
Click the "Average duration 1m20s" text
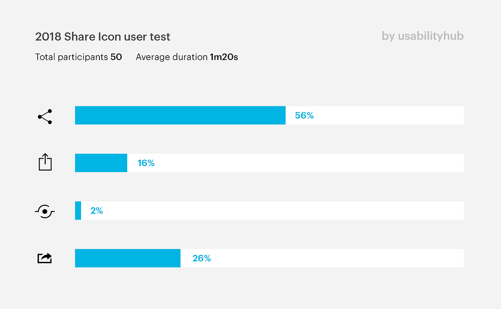click(187, 57)
